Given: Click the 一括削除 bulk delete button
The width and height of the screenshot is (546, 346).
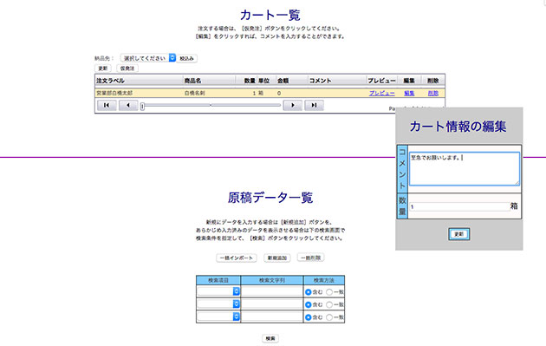Looking at the screenshot, I should point(310,258).
